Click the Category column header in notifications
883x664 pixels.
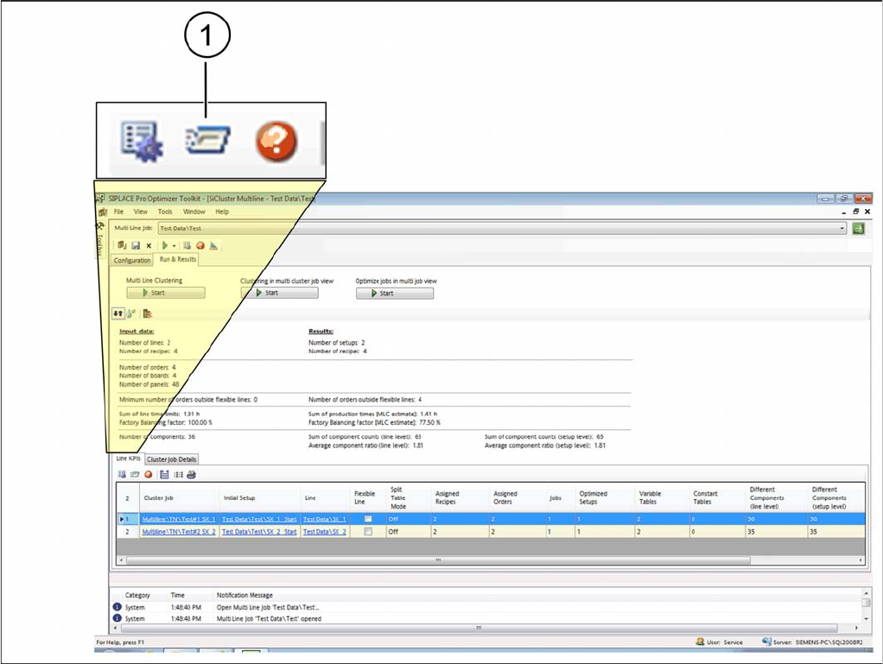pos(138,595)
